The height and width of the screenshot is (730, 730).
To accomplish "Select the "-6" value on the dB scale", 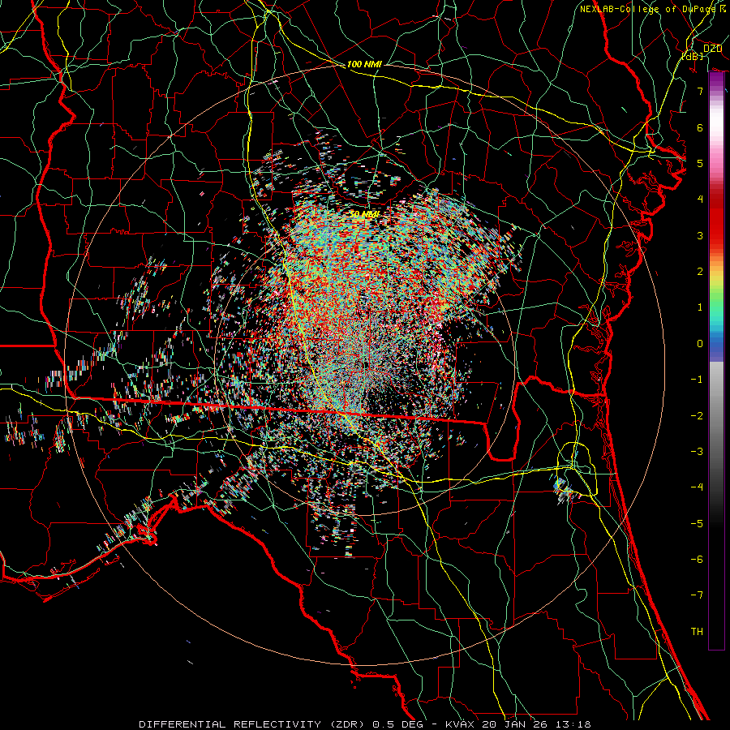I will click(x=697, y=560).
